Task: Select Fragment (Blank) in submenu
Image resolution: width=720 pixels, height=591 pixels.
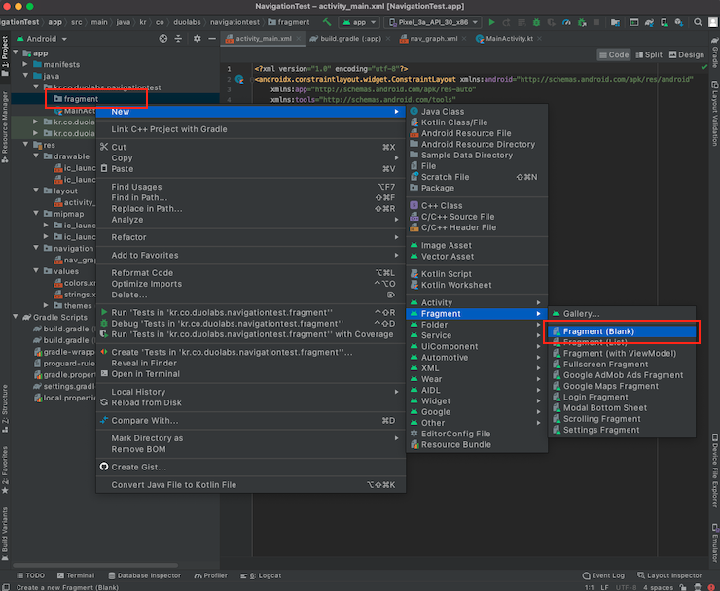Action: click(622, 331)
